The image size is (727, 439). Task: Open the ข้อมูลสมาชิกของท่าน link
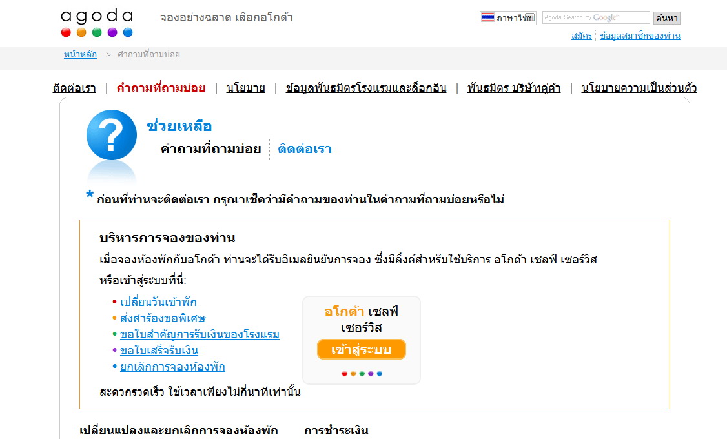point(640,36)
